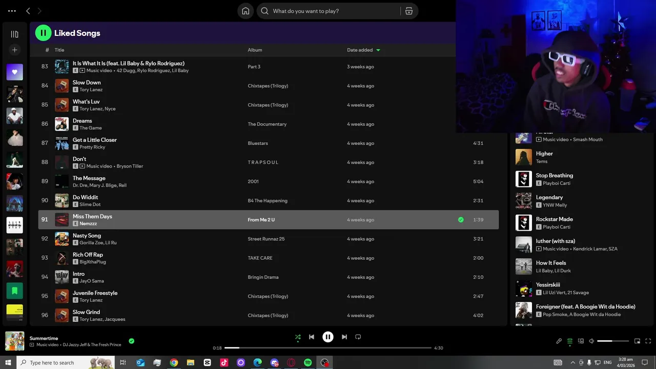Skip to next track
656x369 pixels.
344,337
